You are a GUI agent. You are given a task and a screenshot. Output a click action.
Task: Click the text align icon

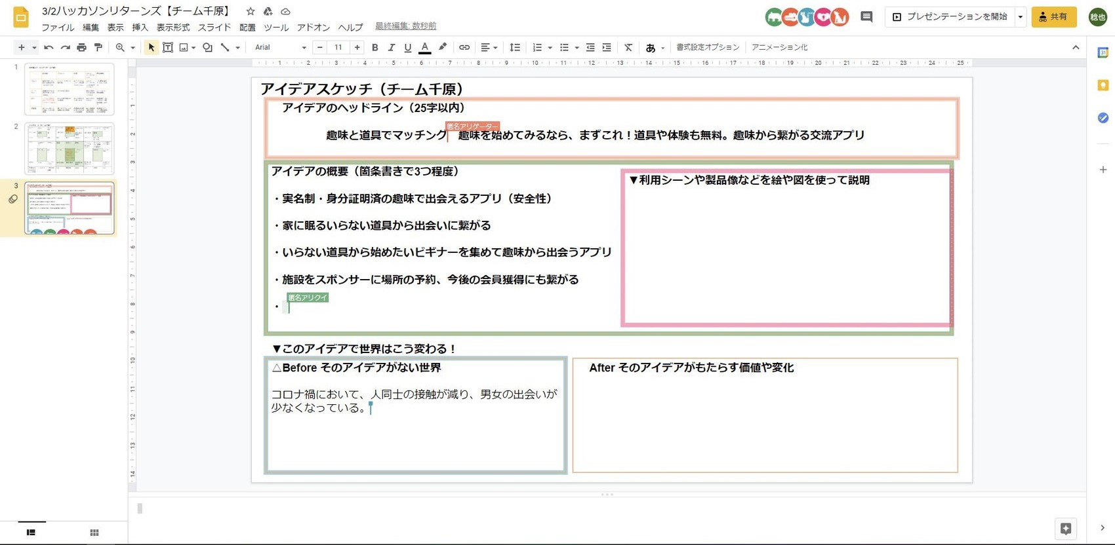point(485,47)
